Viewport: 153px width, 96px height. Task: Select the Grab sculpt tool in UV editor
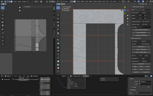(3, 37)
